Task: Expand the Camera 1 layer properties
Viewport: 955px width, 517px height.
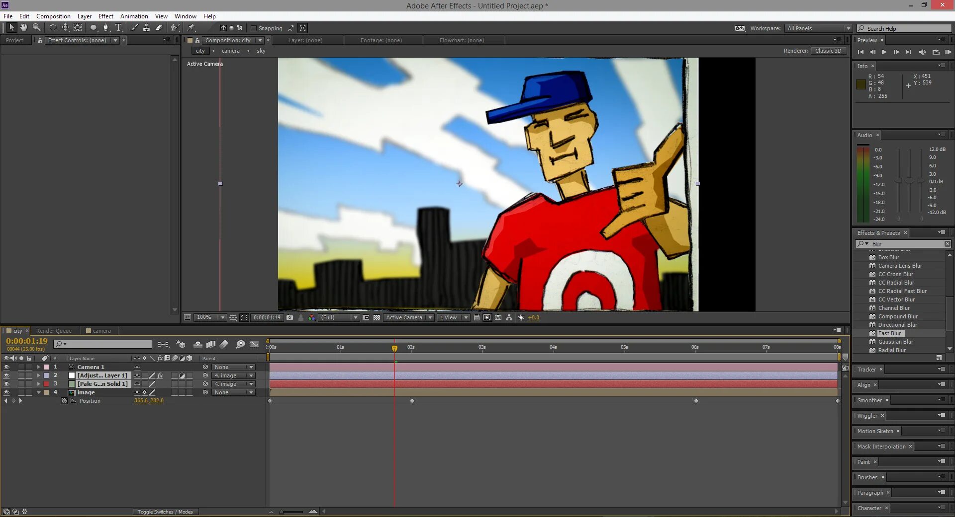Action: (x=38, y=367)
